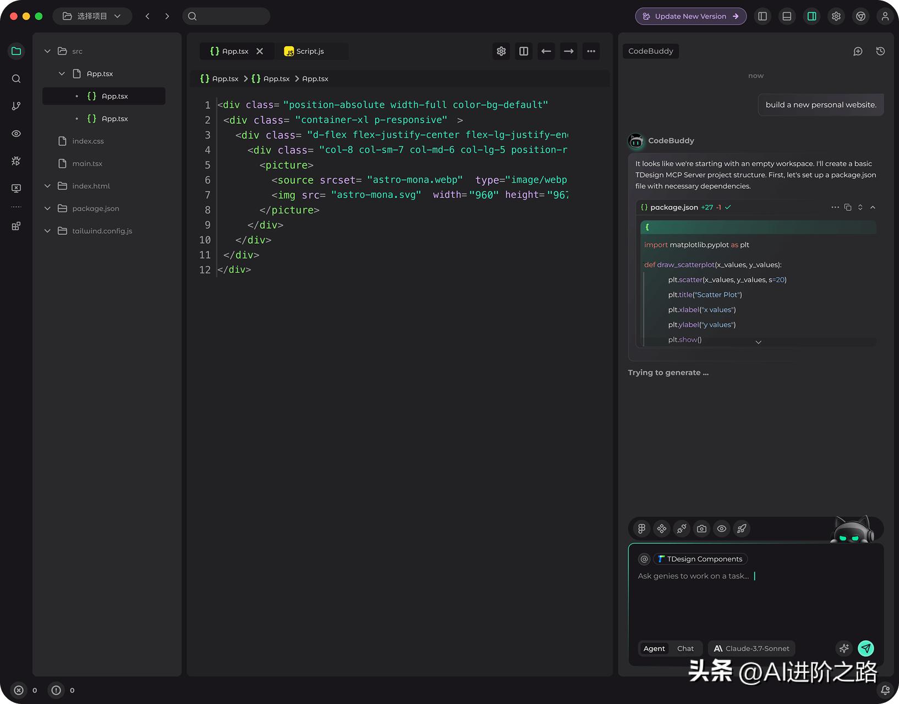The width and height of the screenshot is (899, 704).
Task: Toggle the right panel visibility button
Action: (812, 16)
